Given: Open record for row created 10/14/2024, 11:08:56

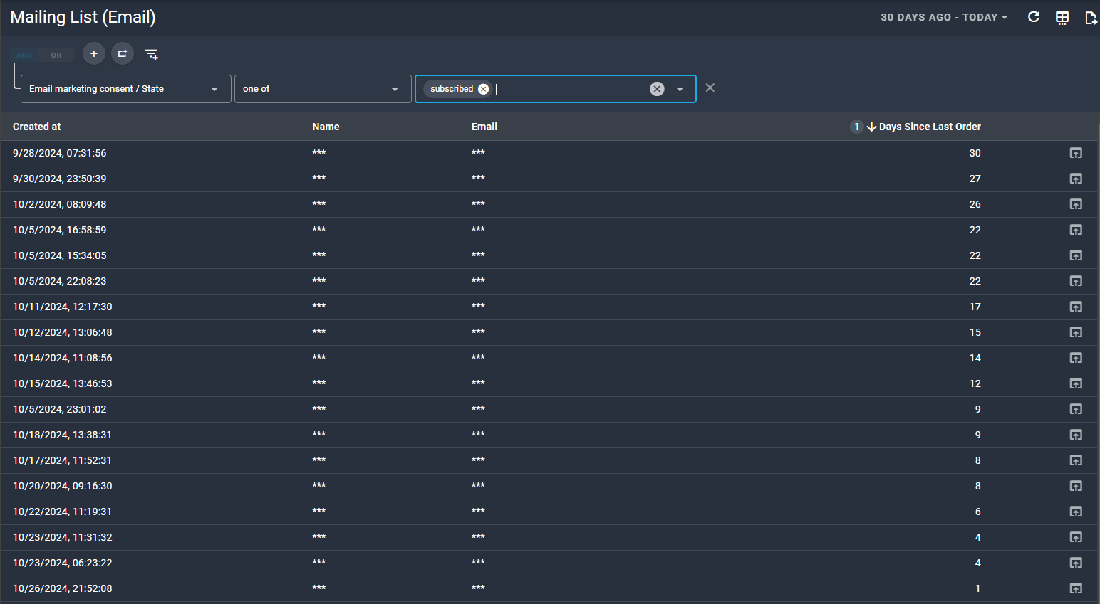Looking at the screenshot, I should 1076,358.
